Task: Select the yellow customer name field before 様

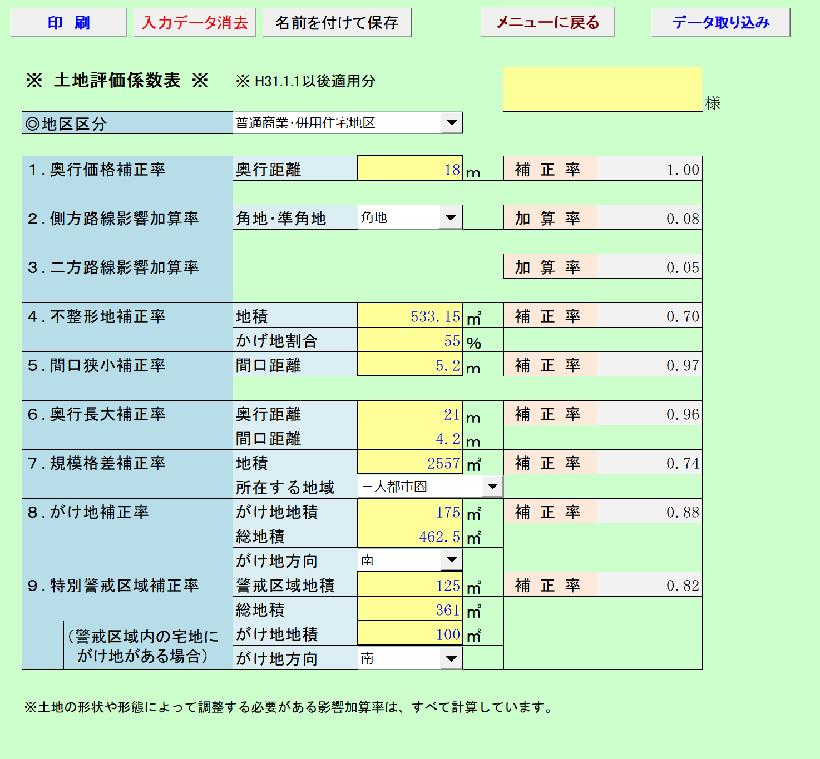Action: [x=602, y=89]
